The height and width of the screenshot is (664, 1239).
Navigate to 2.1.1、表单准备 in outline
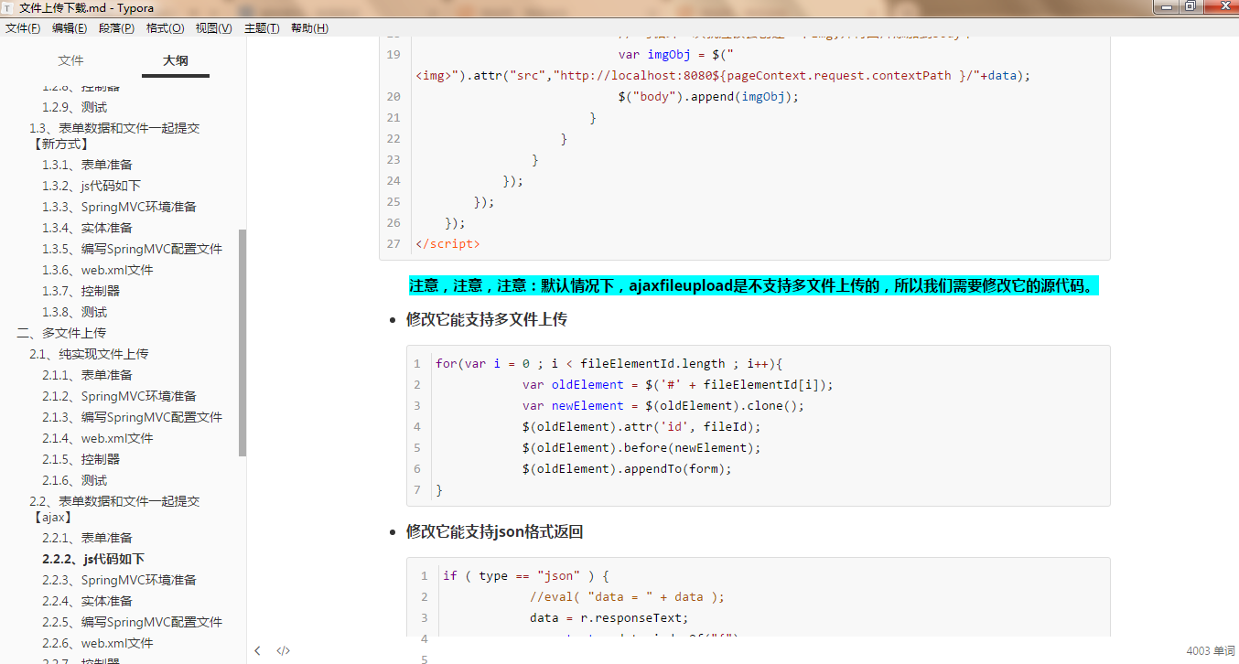click(x=88, y=375)
